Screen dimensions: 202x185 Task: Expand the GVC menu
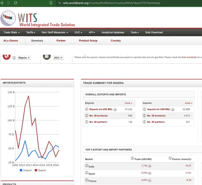pos(78,32)
